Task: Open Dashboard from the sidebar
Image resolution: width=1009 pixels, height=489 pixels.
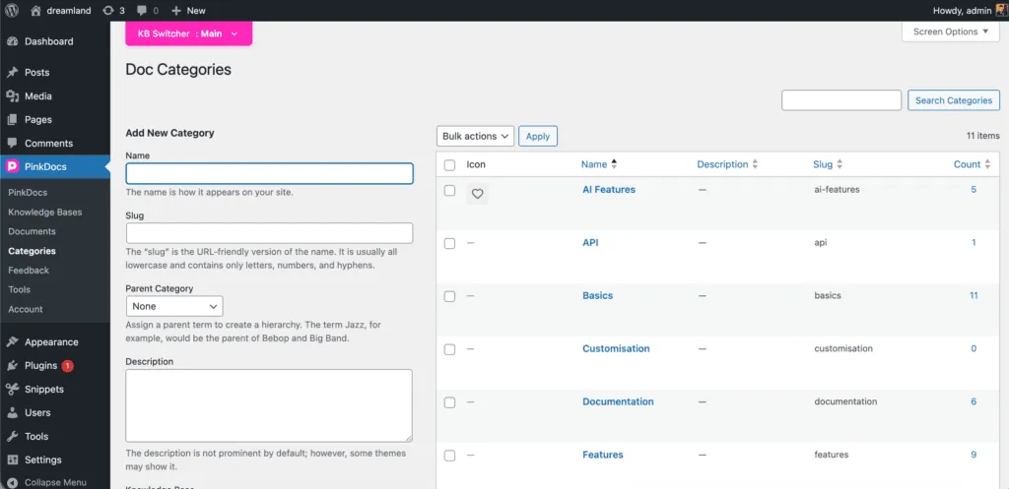Action: 48,41
